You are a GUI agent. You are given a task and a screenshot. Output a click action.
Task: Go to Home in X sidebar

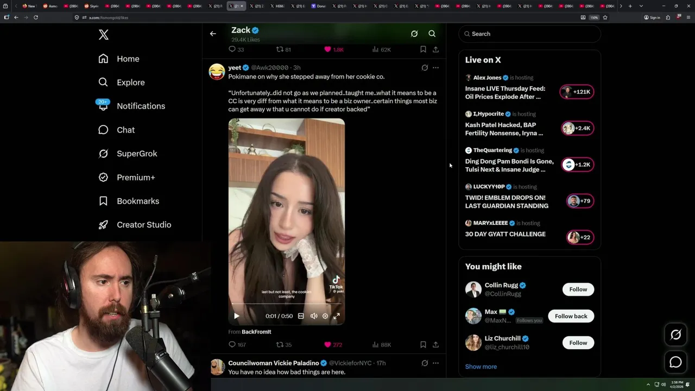pos(119,59)
